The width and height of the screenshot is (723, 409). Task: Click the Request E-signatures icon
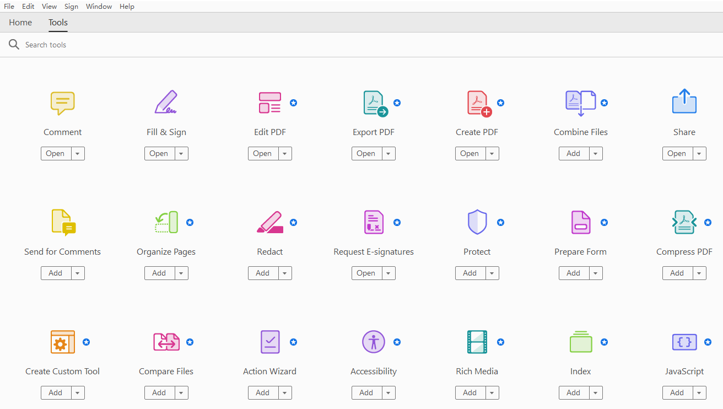374,222
